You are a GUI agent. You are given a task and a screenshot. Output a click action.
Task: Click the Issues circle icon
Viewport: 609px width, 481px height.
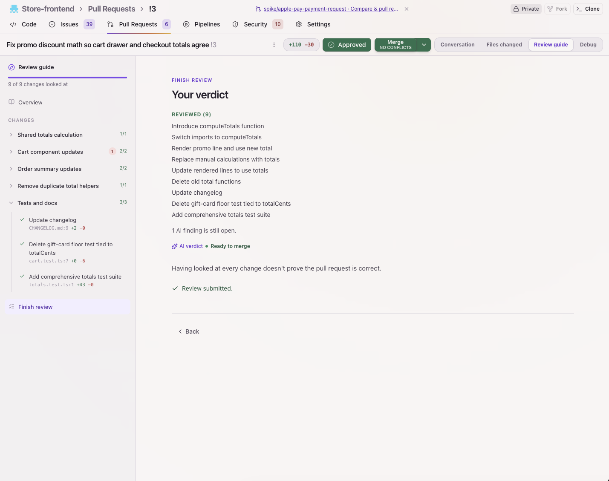[52, 24]
